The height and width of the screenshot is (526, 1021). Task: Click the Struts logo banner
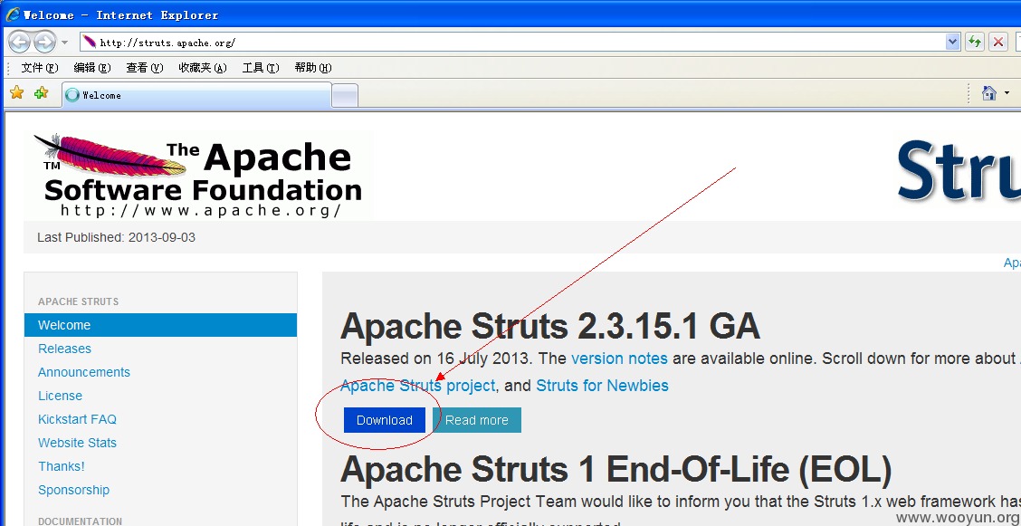pyautogui.click(x=959, y=170)
